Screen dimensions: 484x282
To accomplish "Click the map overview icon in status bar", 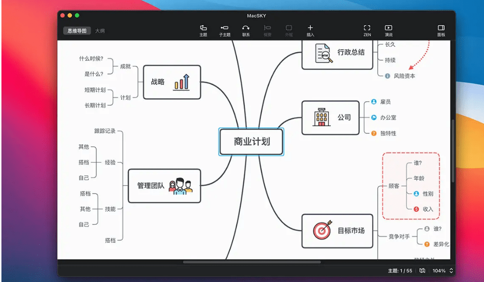I will [422, 271].
